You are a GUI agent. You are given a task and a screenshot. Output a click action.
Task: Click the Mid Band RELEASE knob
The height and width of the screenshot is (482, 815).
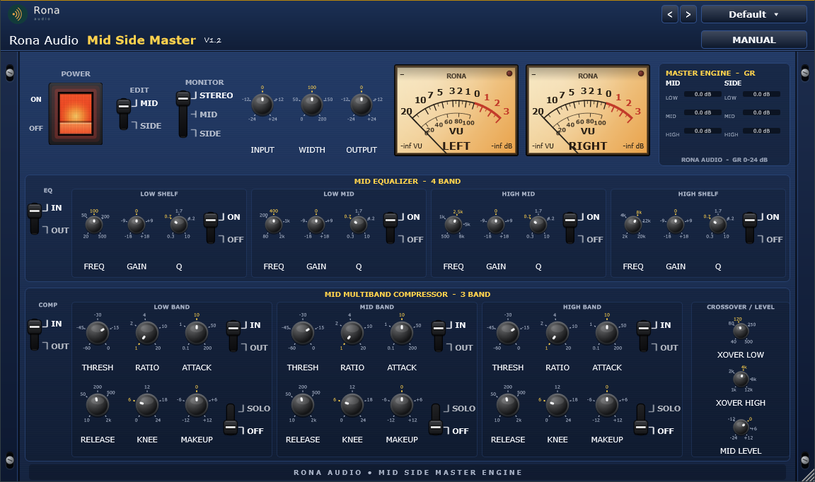[303, 405]
